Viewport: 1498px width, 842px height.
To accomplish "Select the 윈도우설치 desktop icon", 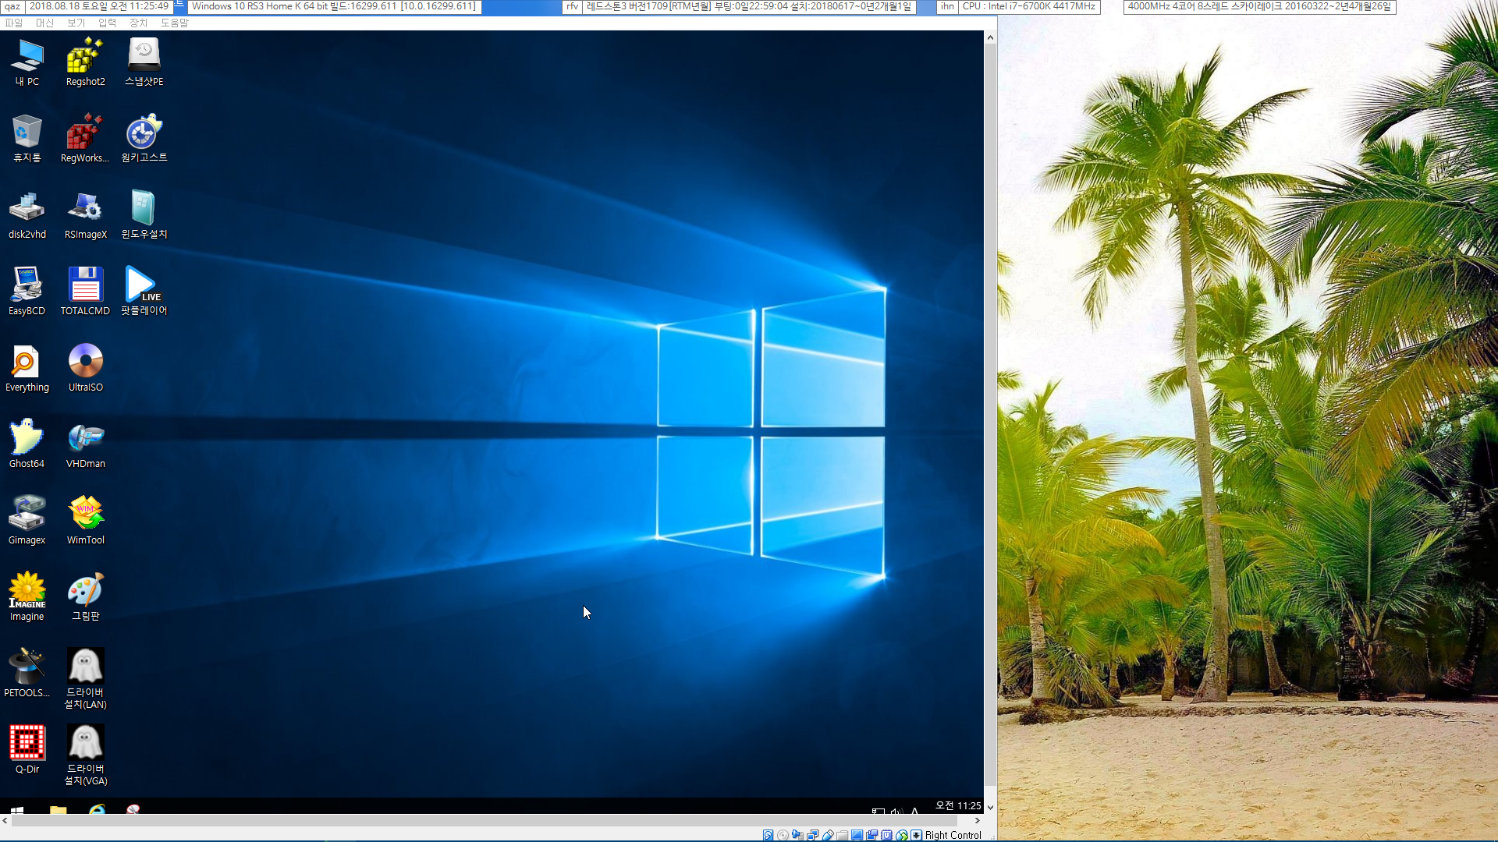I will 144,215.
